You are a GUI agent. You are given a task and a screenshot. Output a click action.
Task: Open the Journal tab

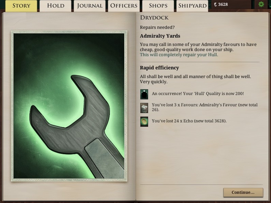(90, 6)
